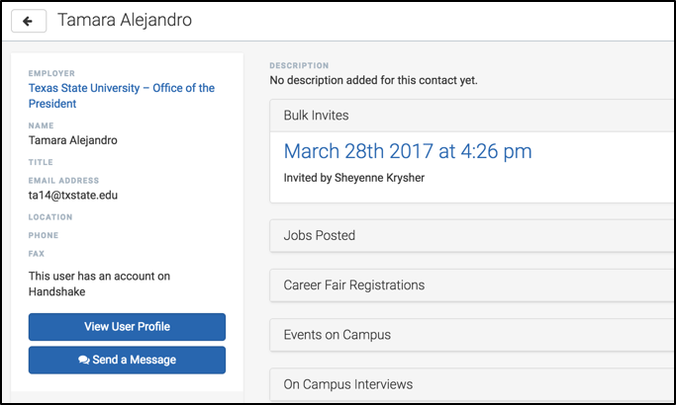The image size is (676, 405).
Task: Click the Tamara Alejandro page title
Action: (x=125, y=20)
